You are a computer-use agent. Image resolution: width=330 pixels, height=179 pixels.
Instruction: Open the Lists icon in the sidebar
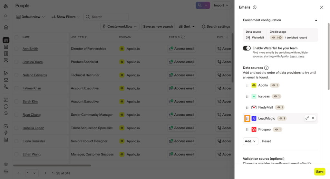click(6, 54)
